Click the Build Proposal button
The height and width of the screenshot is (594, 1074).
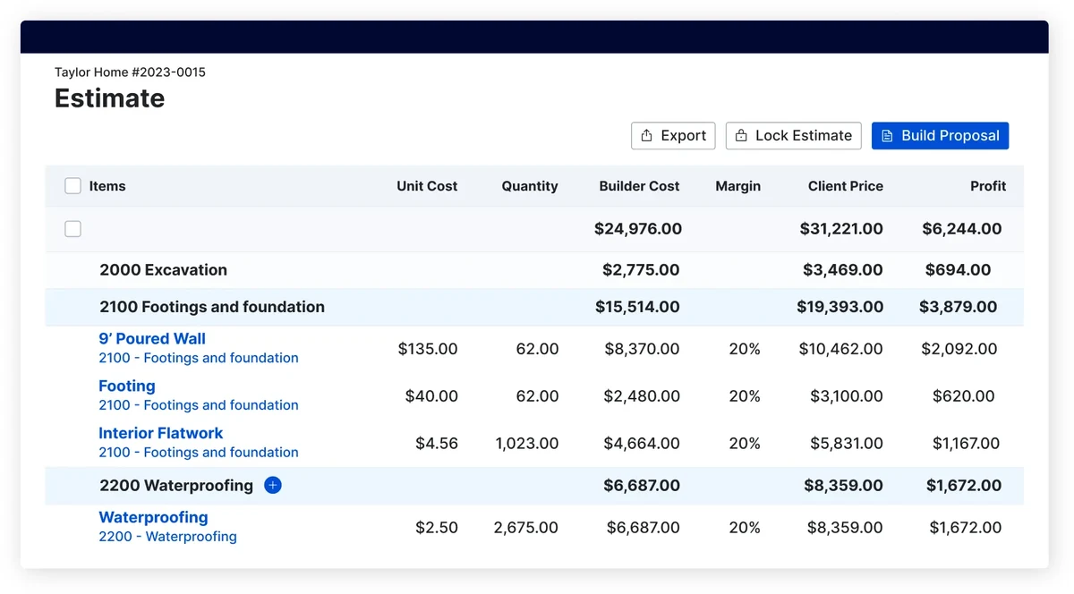pos(940,136)
